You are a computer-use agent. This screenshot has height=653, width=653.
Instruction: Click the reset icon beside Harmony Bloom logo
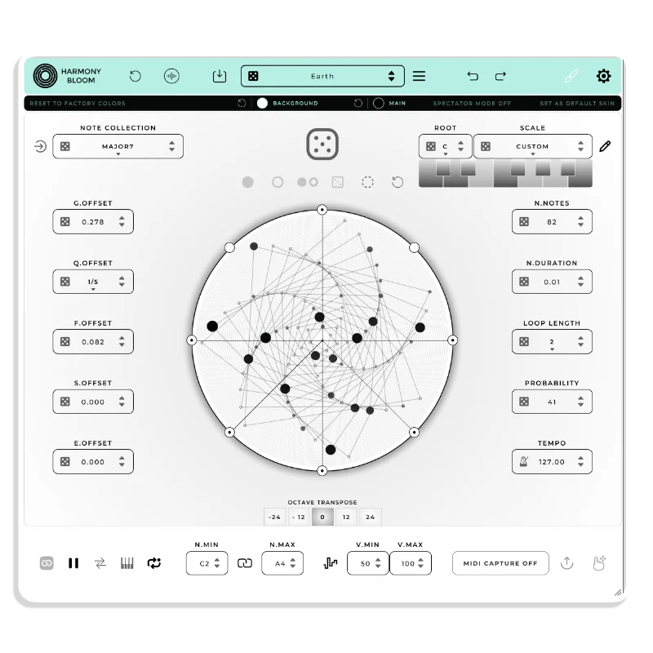[135, 76]
